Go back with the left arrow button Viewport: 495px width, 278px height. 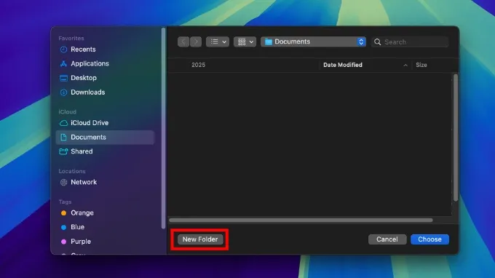pyautogui.click(x=183, y=41)
